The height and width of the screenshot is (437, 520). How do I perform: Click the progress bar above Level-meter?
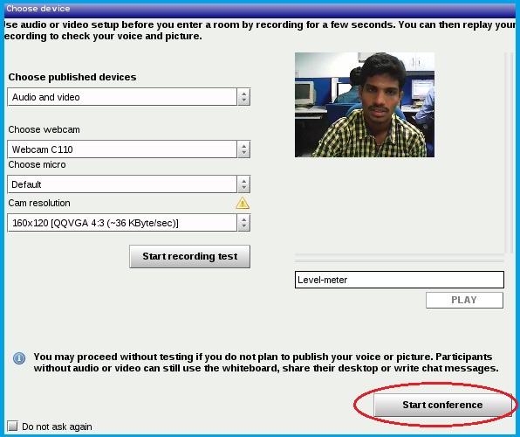[x=400, y=258]
